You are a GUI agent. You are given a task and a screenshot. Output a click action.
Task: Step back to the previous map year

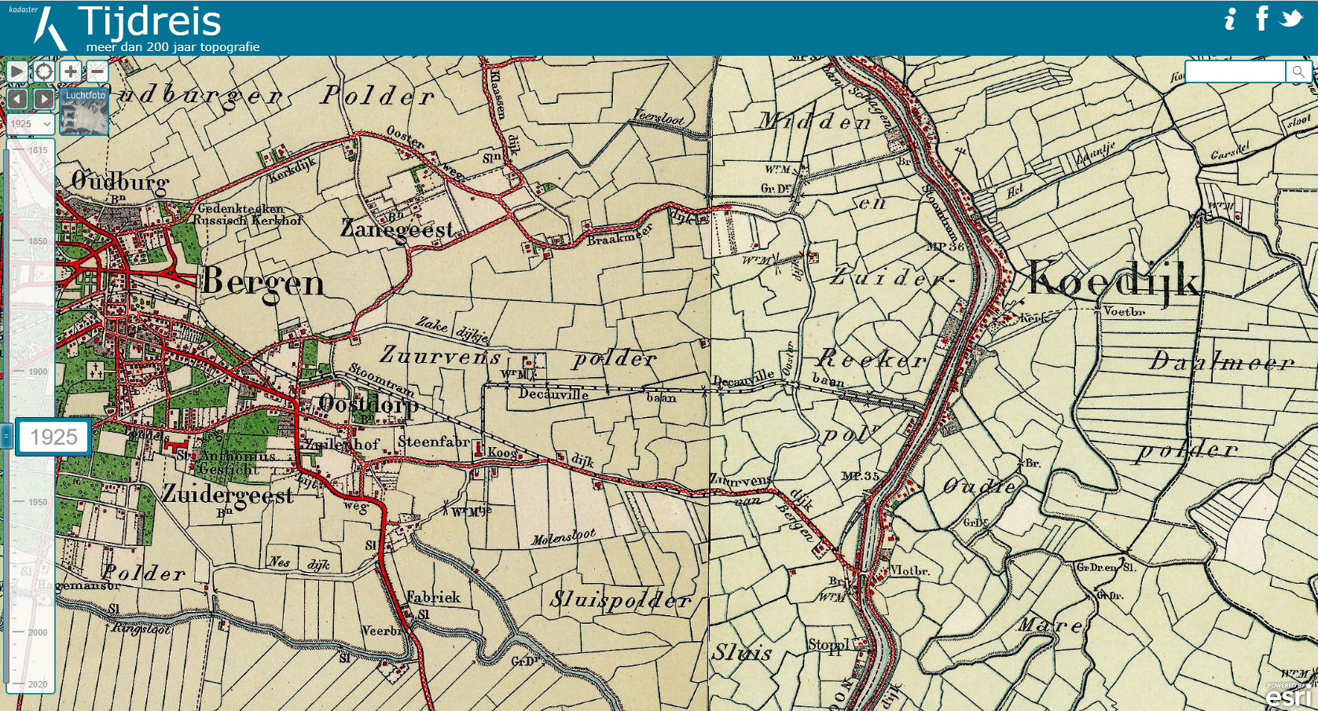[x=17, y=98]
